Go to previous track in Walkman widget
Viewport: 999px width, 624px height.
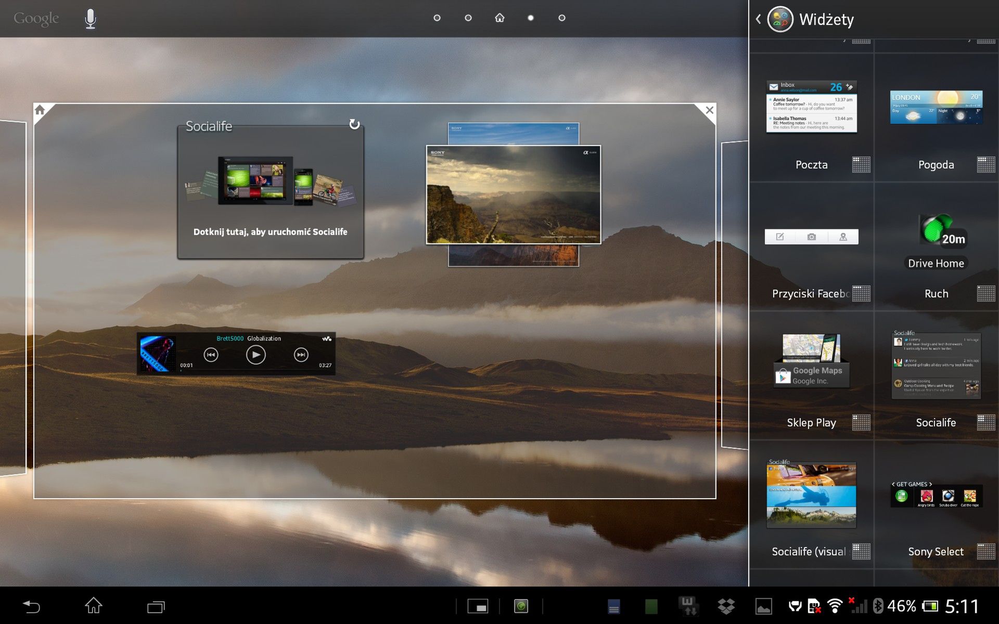pos(211,355)
